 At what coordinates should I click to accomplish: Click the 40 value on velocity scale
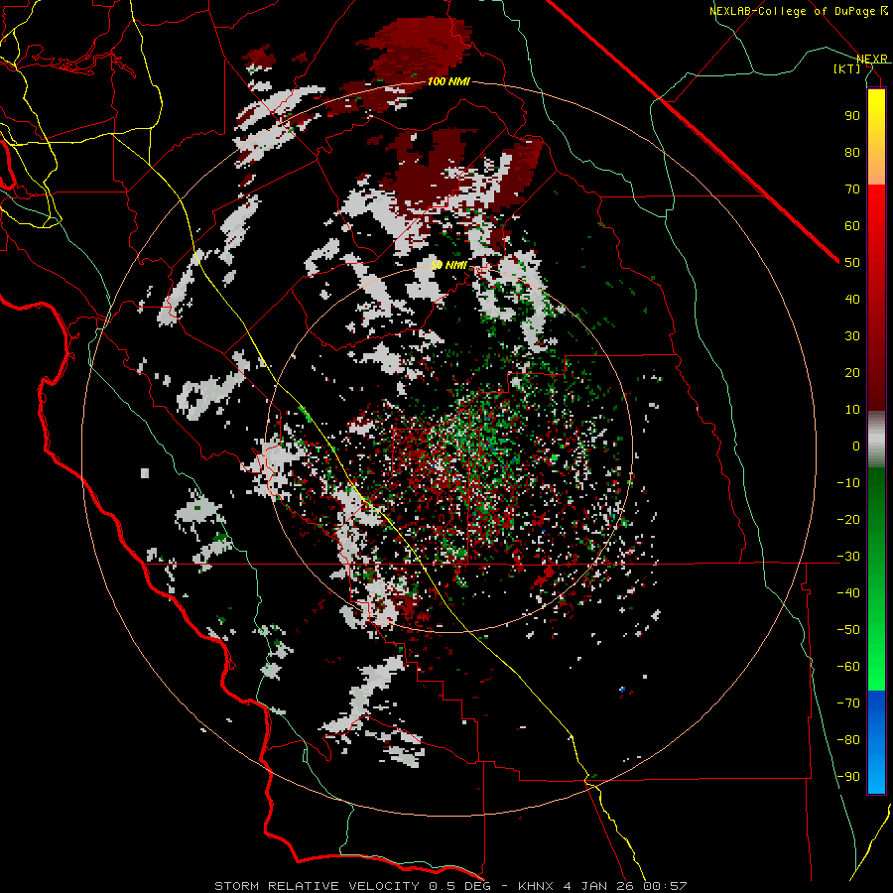pos(852,300)
